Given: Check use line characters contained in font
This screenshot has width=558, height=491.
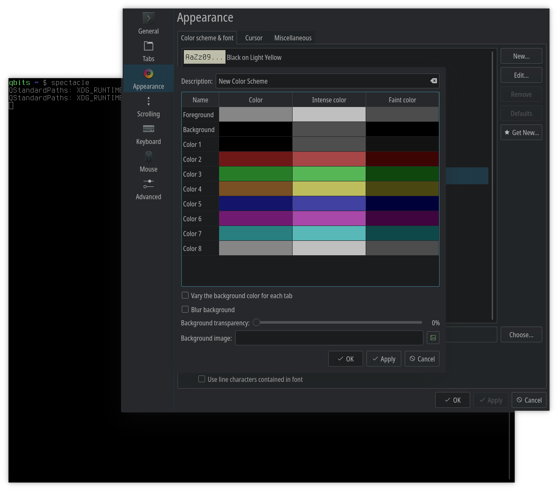Looking at the screenshot, I should [202, 379].
